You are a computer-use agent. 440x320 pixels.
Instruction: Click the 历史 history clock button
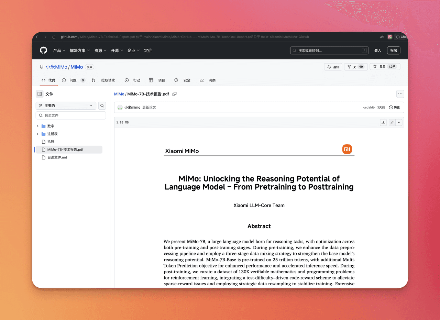tap(394, 107)
